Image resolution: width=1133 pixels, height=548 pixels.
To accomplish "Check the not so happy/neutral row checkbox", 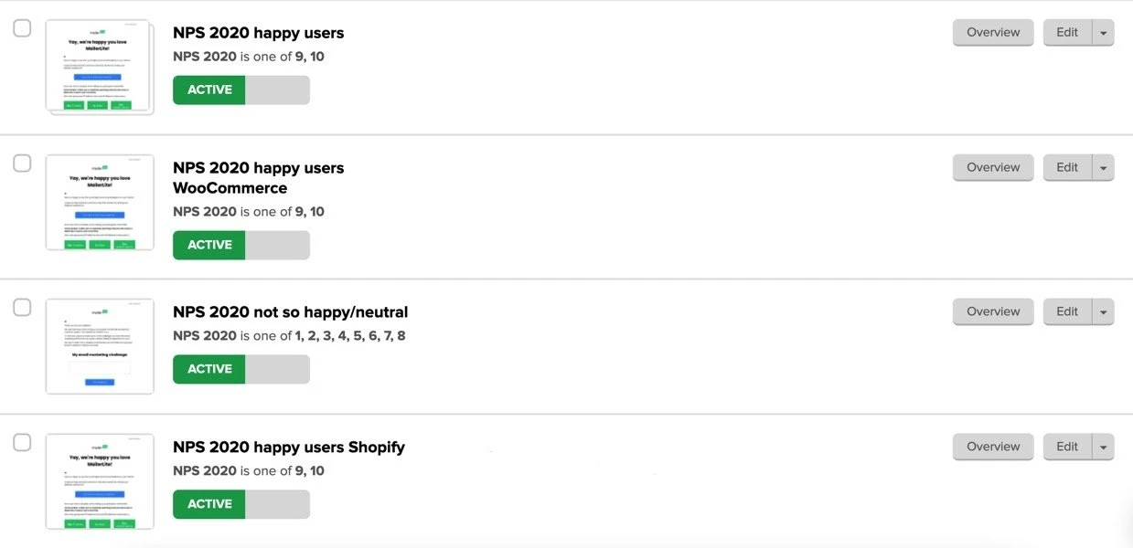I will [22, 308].
